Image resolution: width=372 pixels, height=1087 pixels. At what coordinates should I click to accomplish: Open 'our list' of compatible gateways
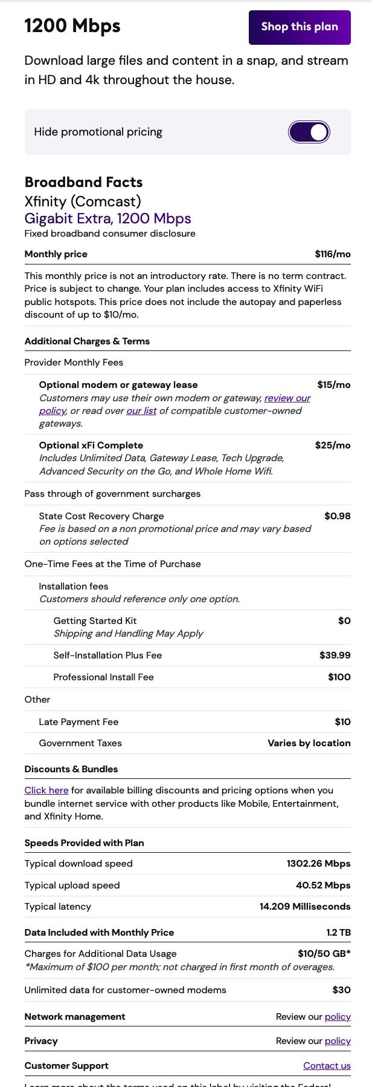[x=141, y=411]
